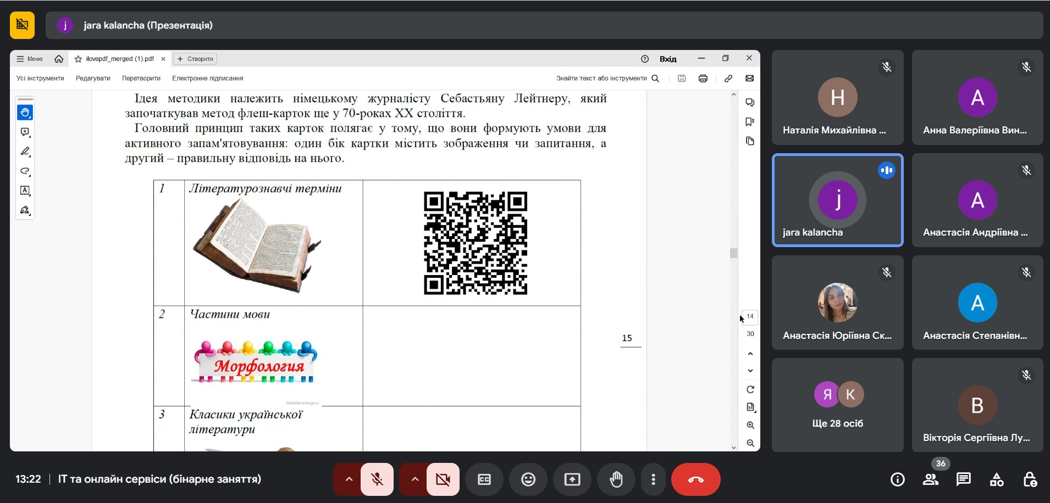This screenshot has height=503, width=1050.
Task: Go to the next PDF page
Action: coord(750,371)
